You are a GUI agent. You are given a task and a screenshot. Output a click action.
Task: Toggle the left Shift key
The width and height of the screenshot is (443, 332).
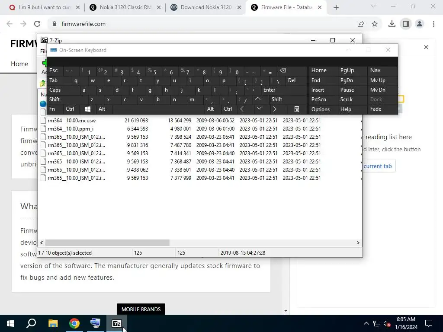(68, 99)
